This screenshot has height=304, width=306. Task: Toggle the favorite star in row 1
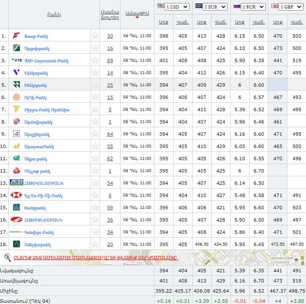point(95,36)
